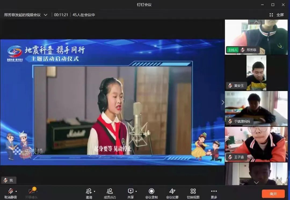Click the orange 离开 leave button
This screenshot has width=290, height=200.
pyautogui.click(x=273, y=194)
